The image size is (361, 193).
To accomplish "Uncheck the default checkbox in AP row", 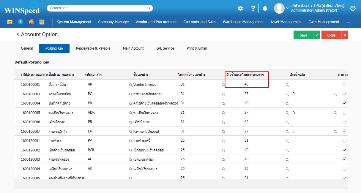I will click(344, 85).
